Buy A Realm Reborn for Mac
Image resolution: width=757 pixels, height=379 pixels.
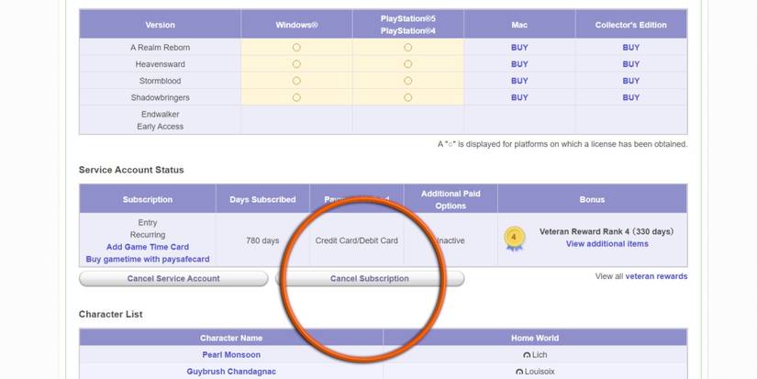pyautogui.click(x=519, y=48)
